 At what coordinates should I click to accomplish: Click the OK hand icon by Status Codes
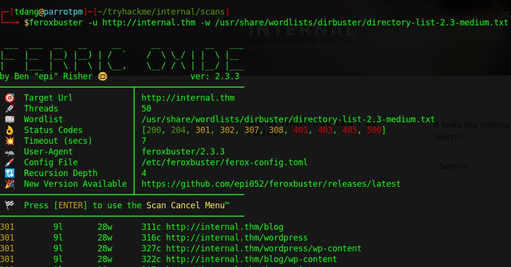(x=9, y=130)
